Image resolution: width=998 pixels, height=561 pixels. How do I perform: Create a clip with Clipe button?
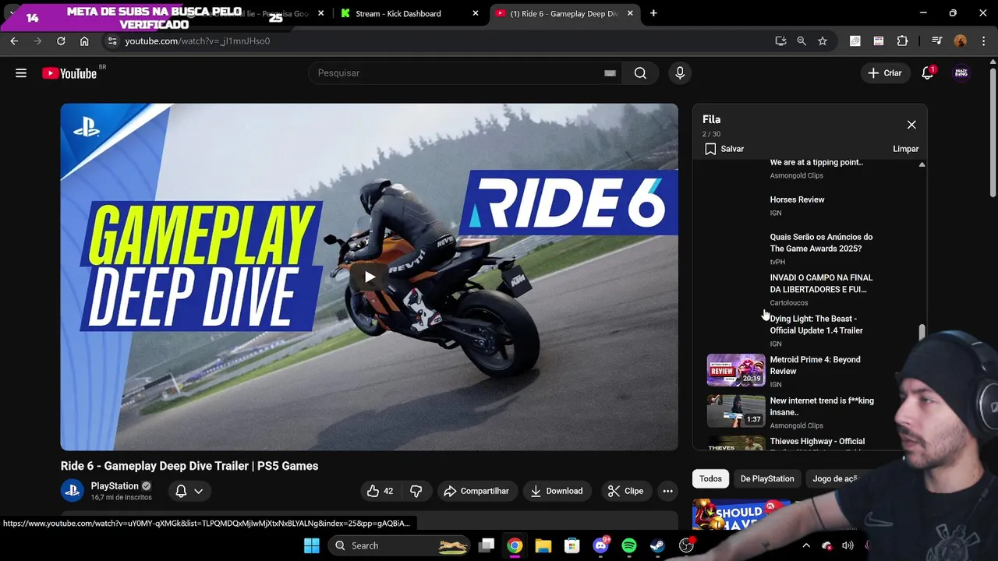click(x=625, y=491)
